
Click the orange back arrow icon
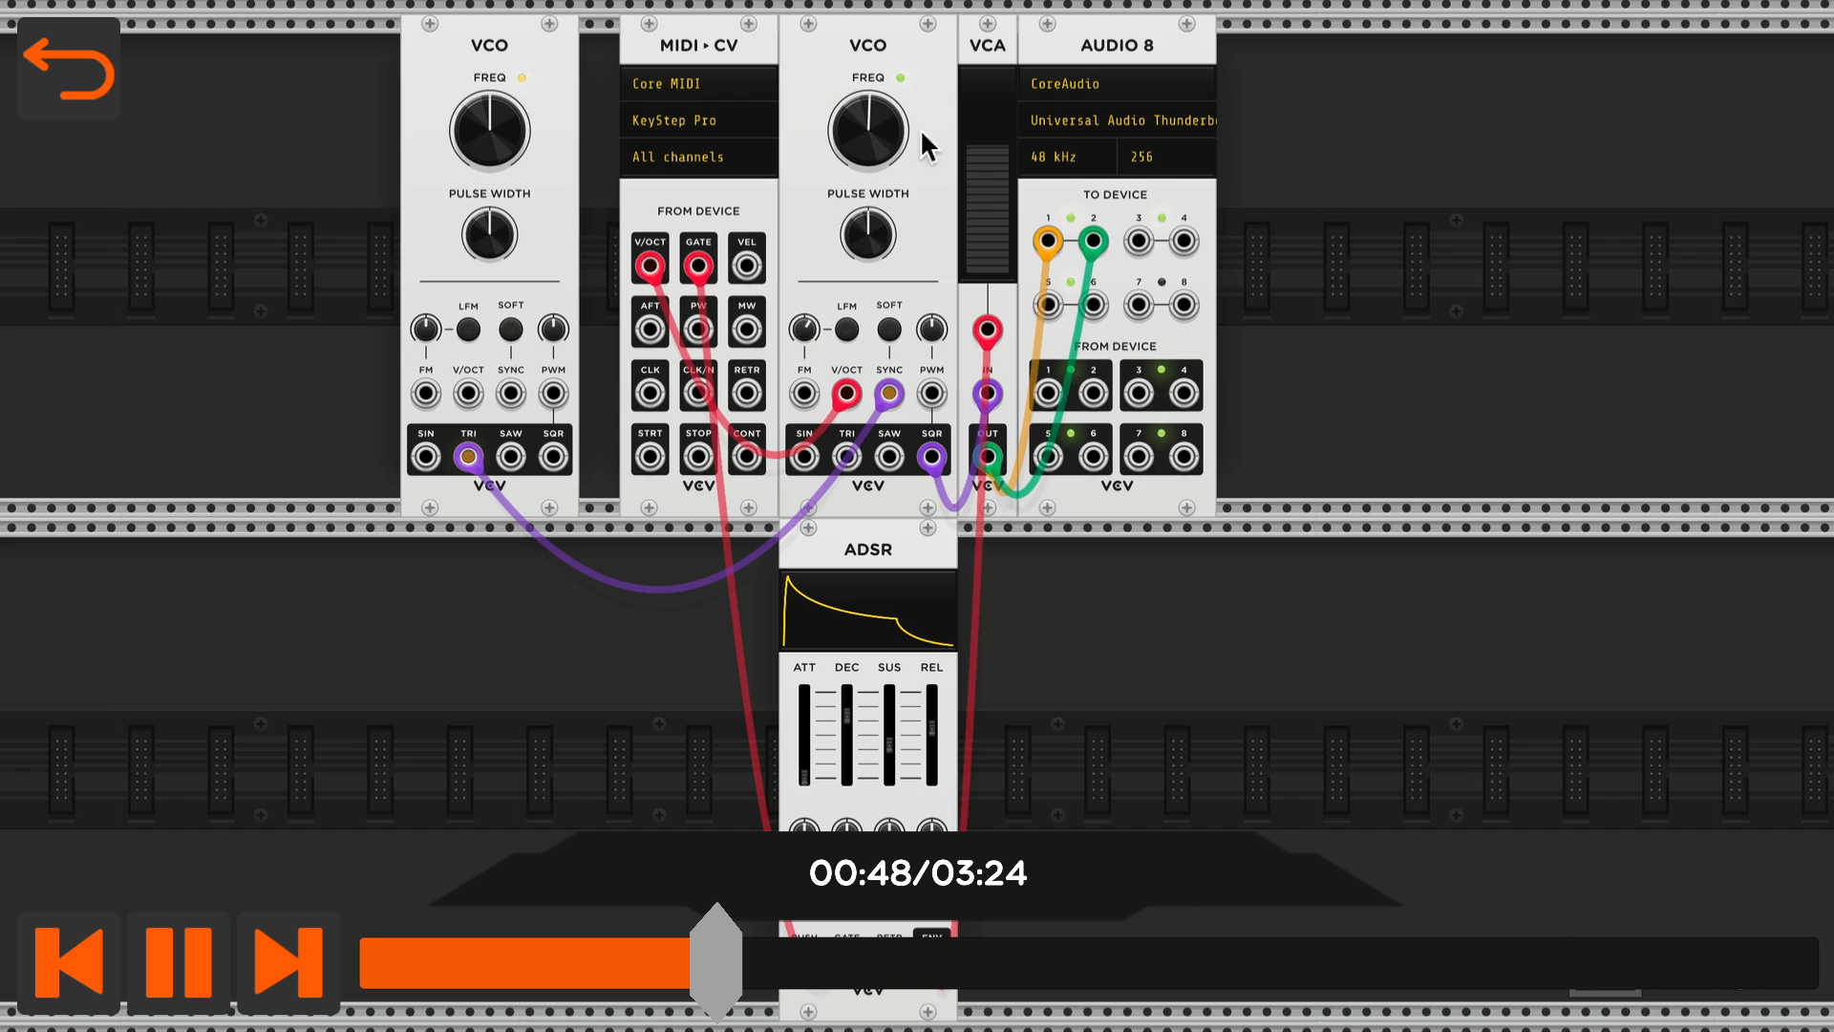pos(69,69)
